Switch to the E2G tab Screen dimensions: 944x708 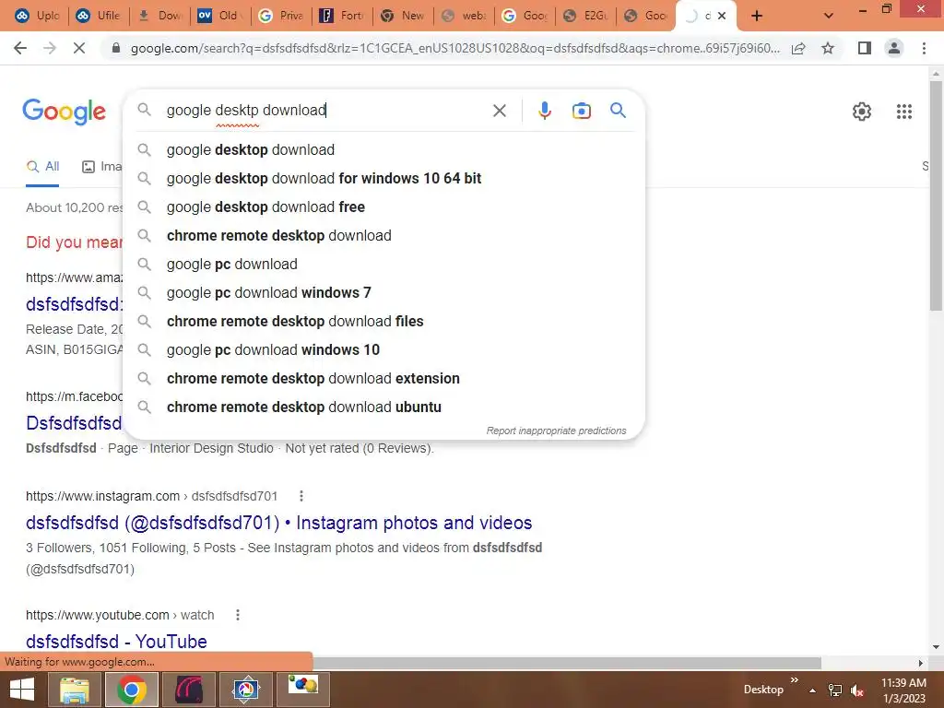click(x=584, y=16)
